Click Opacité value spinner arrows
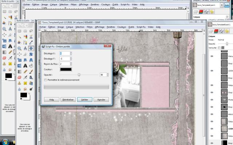 click(108, 75)
